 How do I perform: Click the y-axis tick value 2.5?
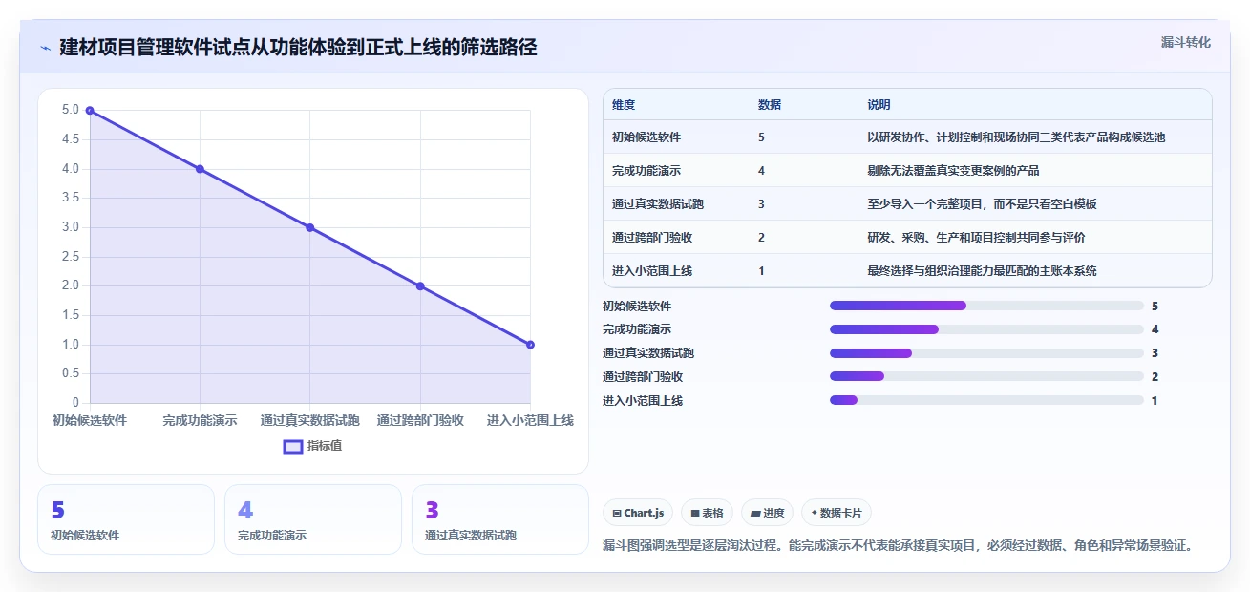pos(71,257)
